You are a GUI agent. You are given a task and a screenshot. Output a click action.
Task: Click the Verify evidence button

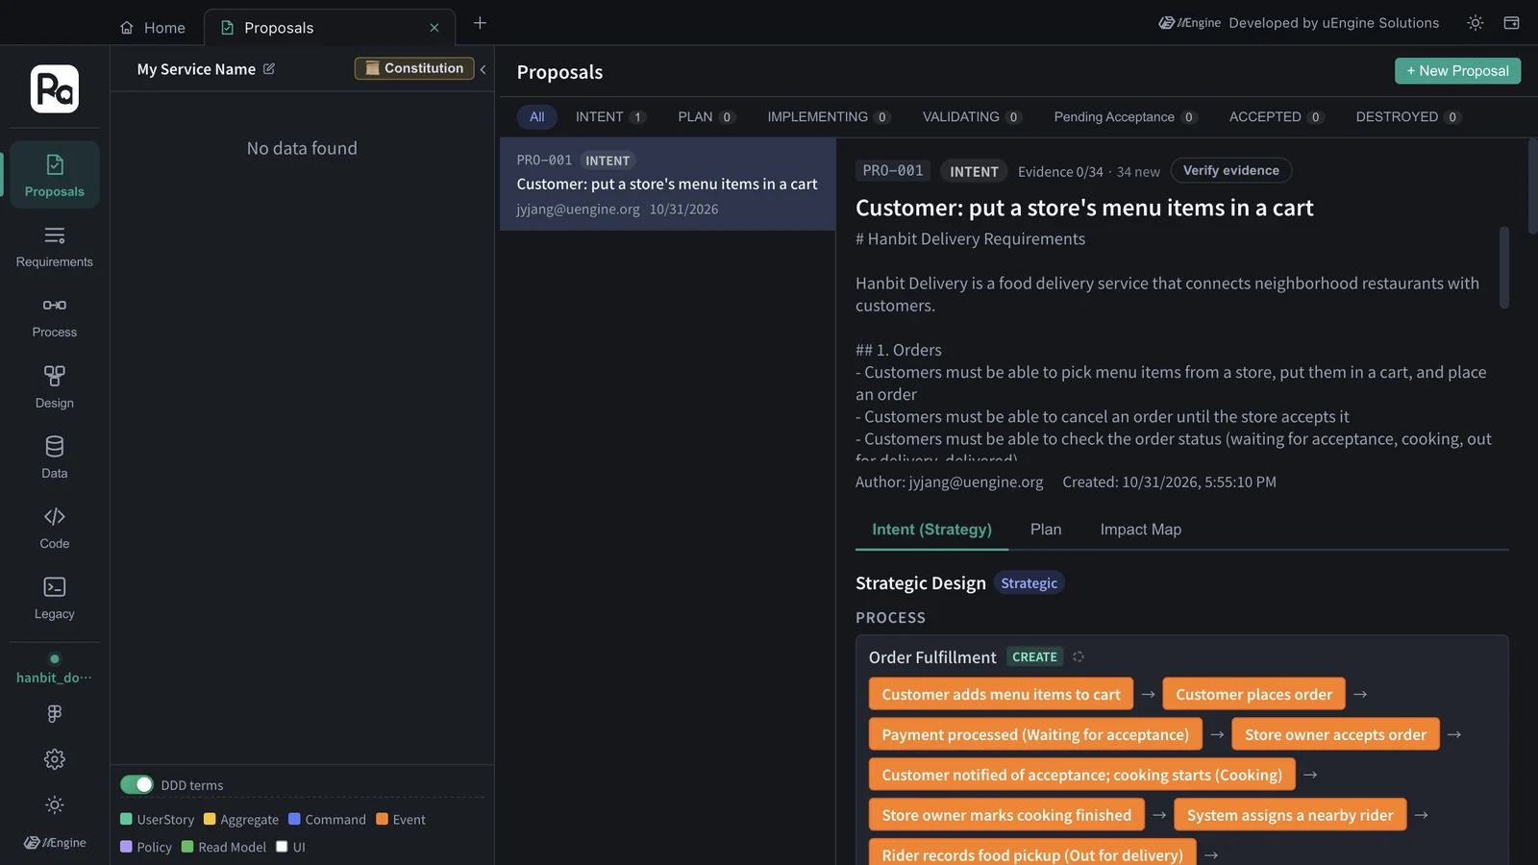pyautogui.click(x=1230, y=170)
